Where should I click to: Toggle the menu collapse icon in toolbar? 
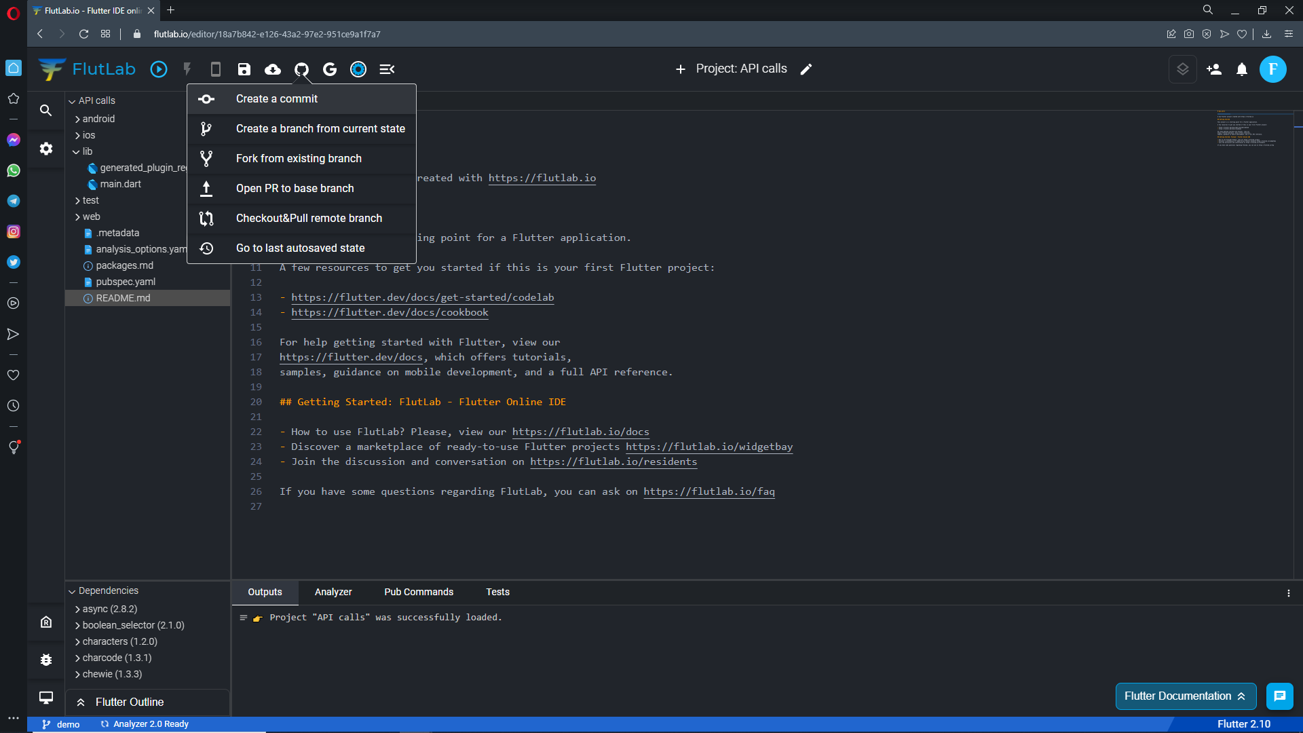387,69
